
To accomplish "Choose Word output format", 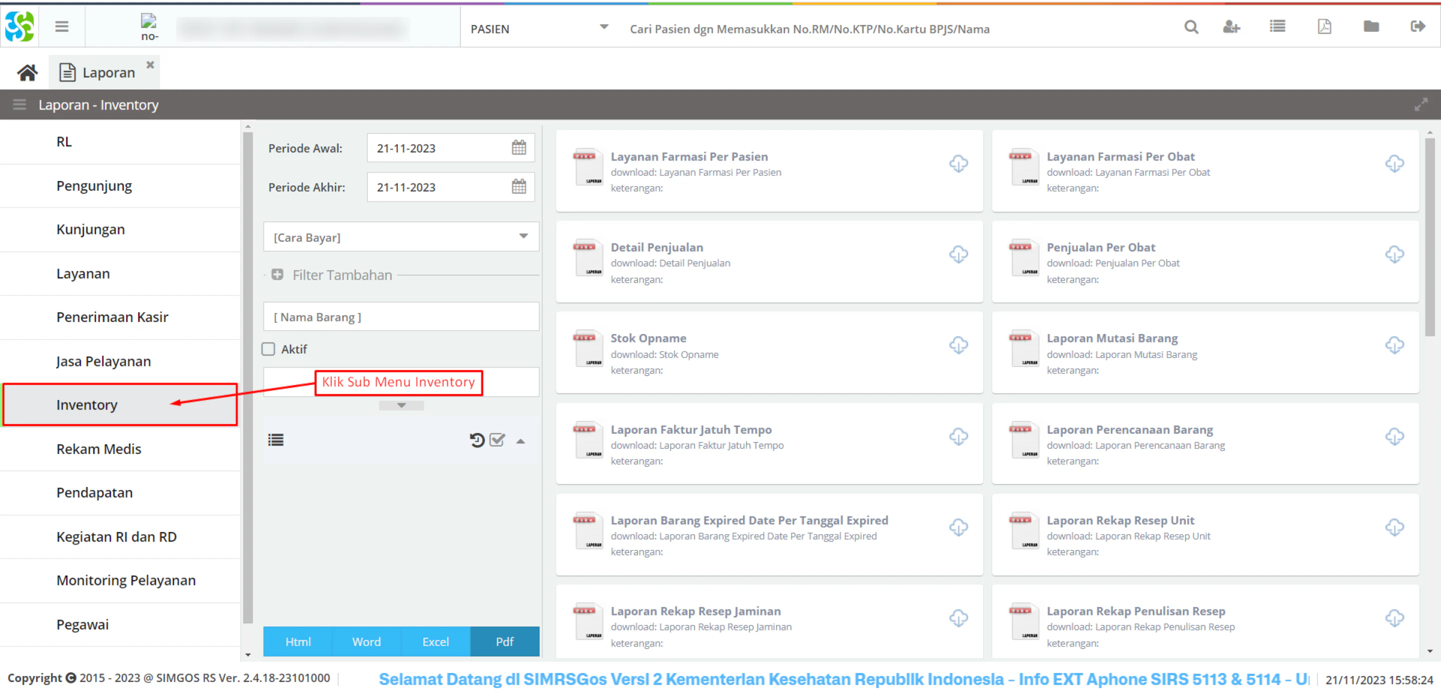I will tap(366, 641).
